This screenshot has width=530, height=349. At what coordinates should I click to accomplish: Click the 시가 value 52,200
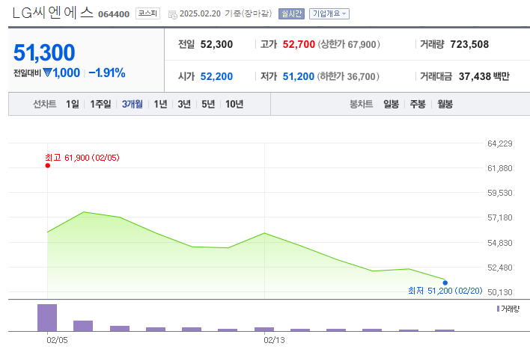tap(216, 76)
